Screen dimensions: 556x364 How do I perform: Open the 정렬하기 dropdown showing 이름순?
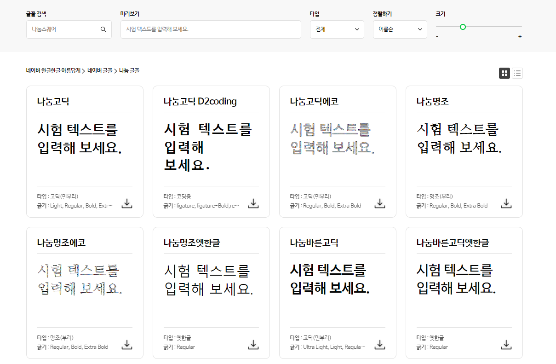click(400, 29)
